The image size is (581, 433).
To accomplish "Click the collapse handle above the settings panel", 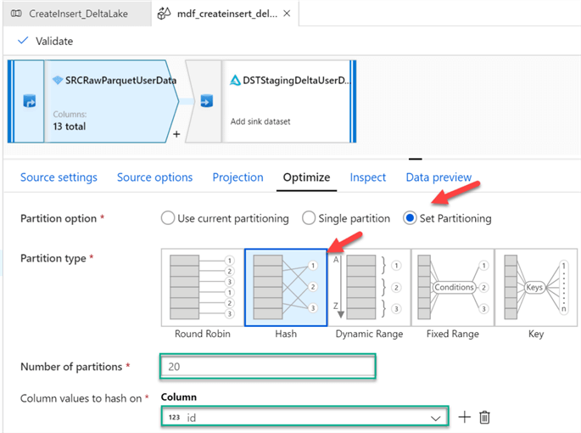I will 416,159.
